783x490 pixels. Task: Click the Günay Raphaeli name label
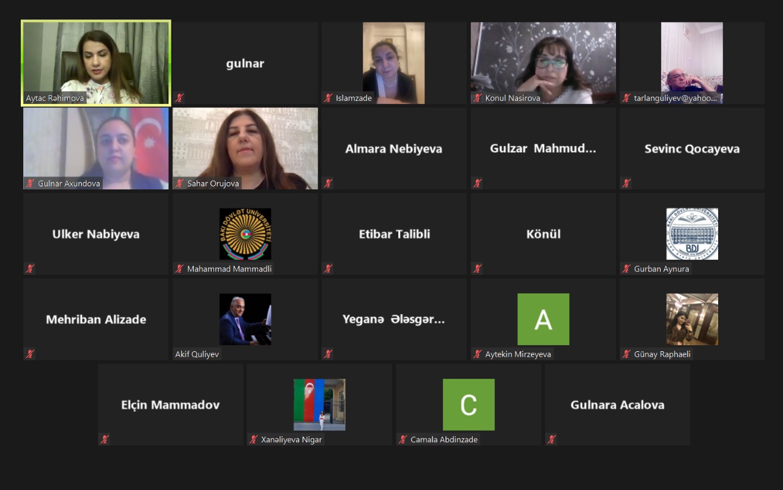pos(662,354)
